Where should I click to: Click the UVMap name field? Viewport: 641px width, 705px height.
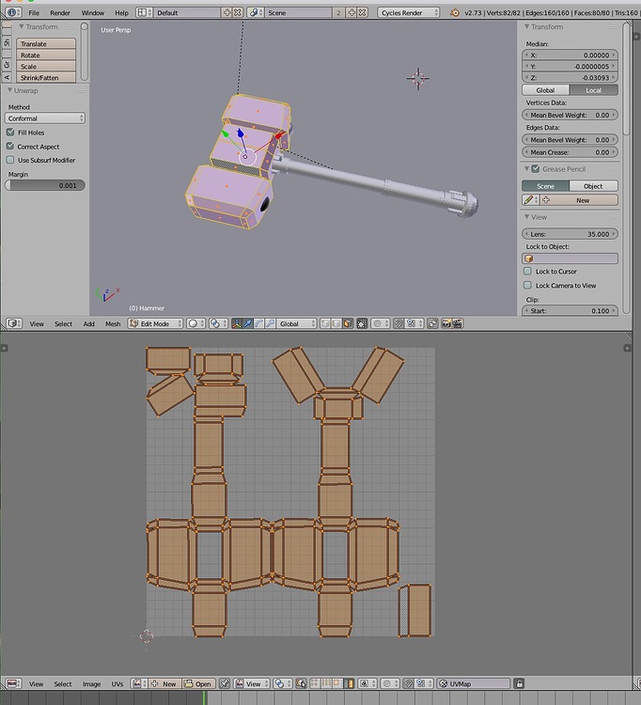pos(474,684)
